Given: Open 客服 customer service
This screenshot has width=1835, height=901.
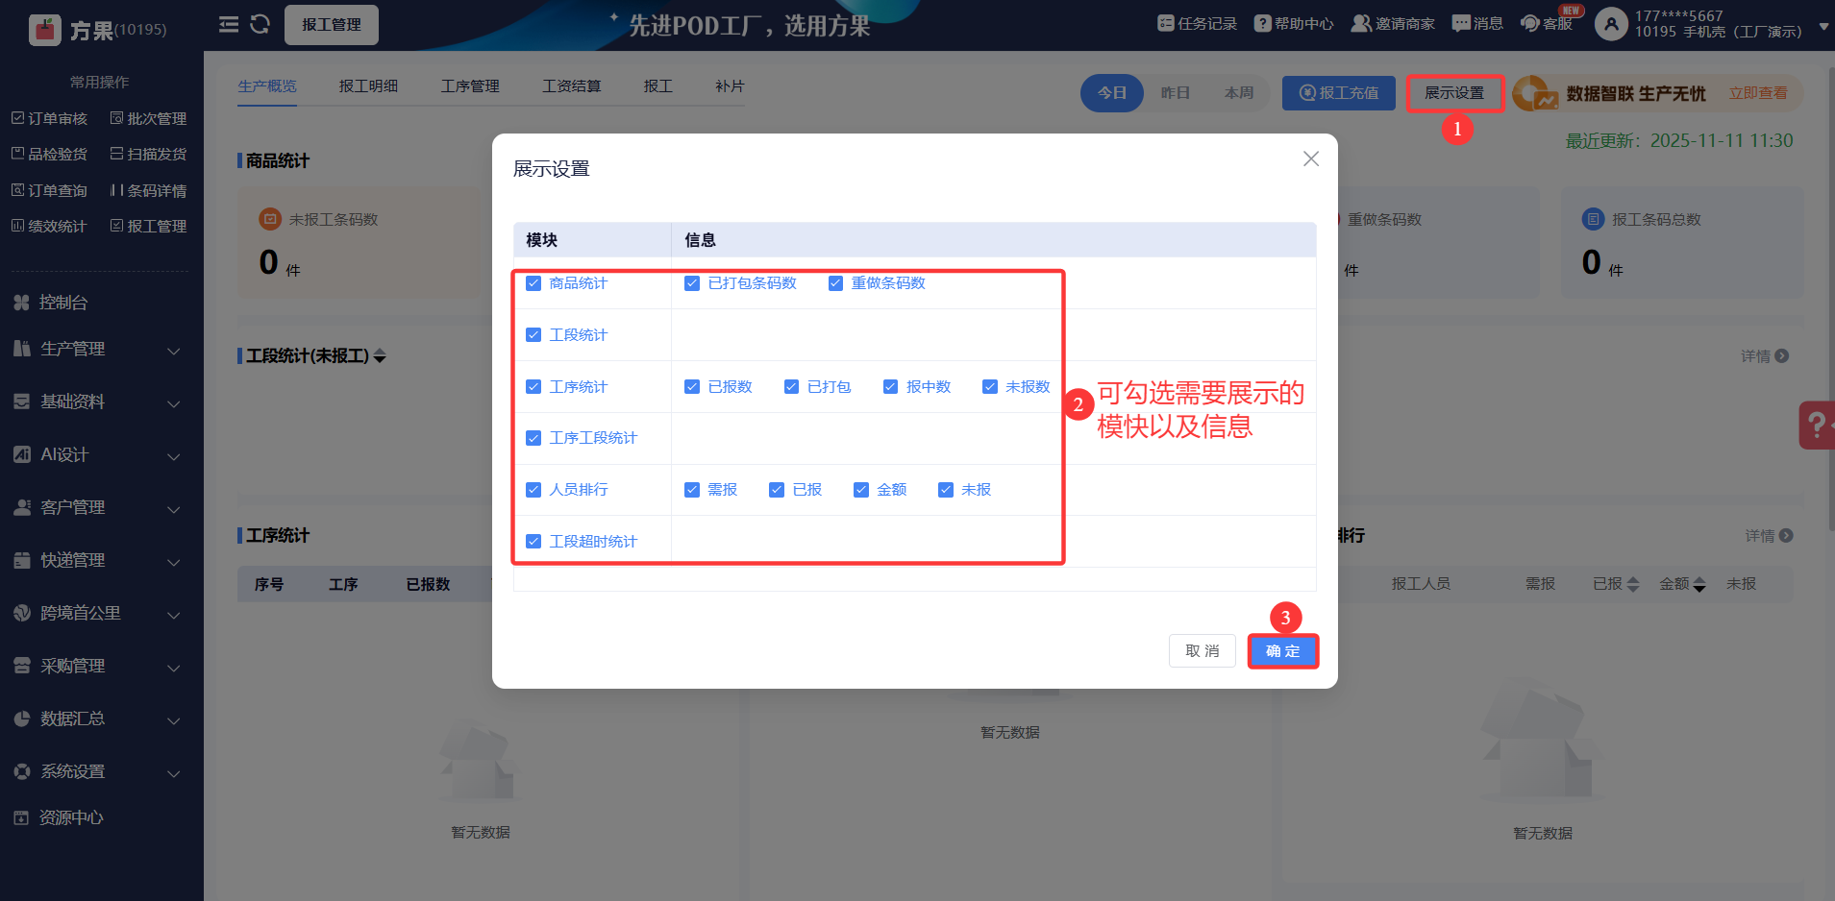Looking at the screenshot, I should point(1547,24).
